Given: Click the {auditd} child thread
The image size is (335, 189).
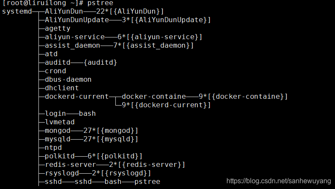Looking at the screenshot, I should point(100,63).
